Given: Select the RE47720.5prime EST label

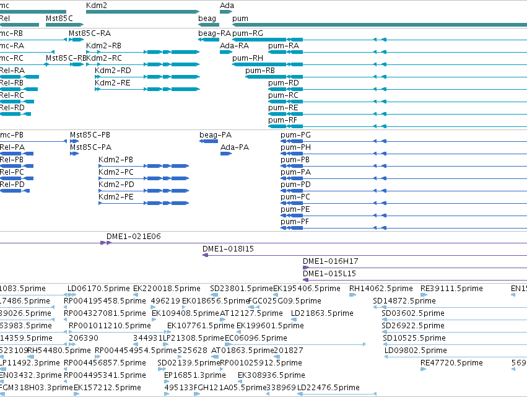Looking at the screenshot, I should tap(451, 364).
